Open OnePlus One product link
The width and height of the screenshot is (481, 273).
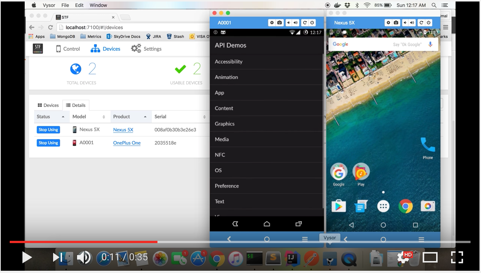tap(127, 143)
